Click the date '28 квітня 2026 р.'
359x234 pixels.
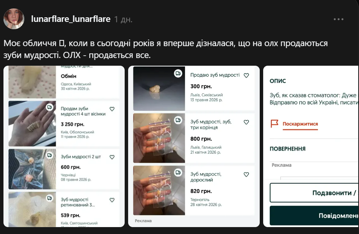click(x=206, y=204)
